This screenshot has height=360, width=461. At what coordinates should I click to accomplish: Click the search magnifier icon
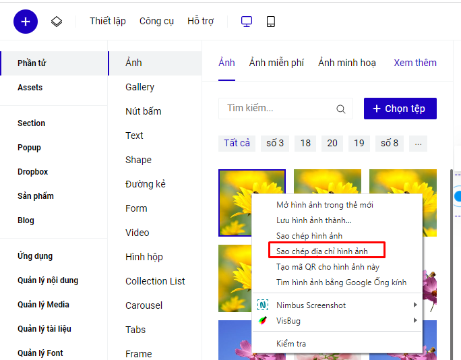click(x=340, y=109)
